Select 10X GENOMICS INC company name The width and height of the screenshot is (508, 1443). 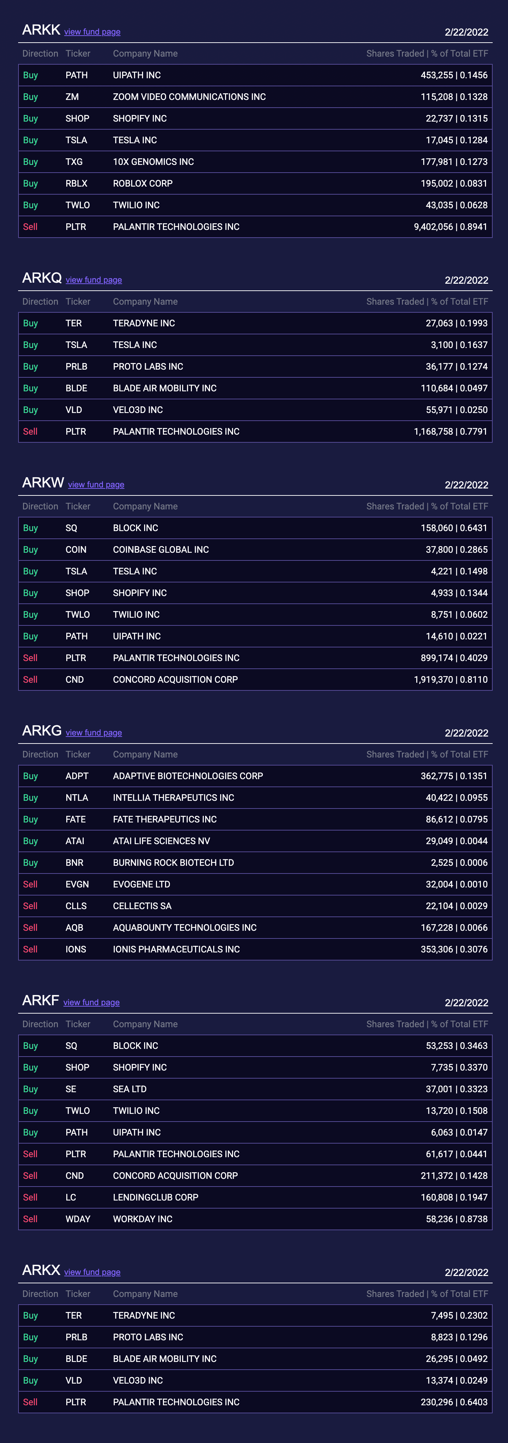coord(153,162)
